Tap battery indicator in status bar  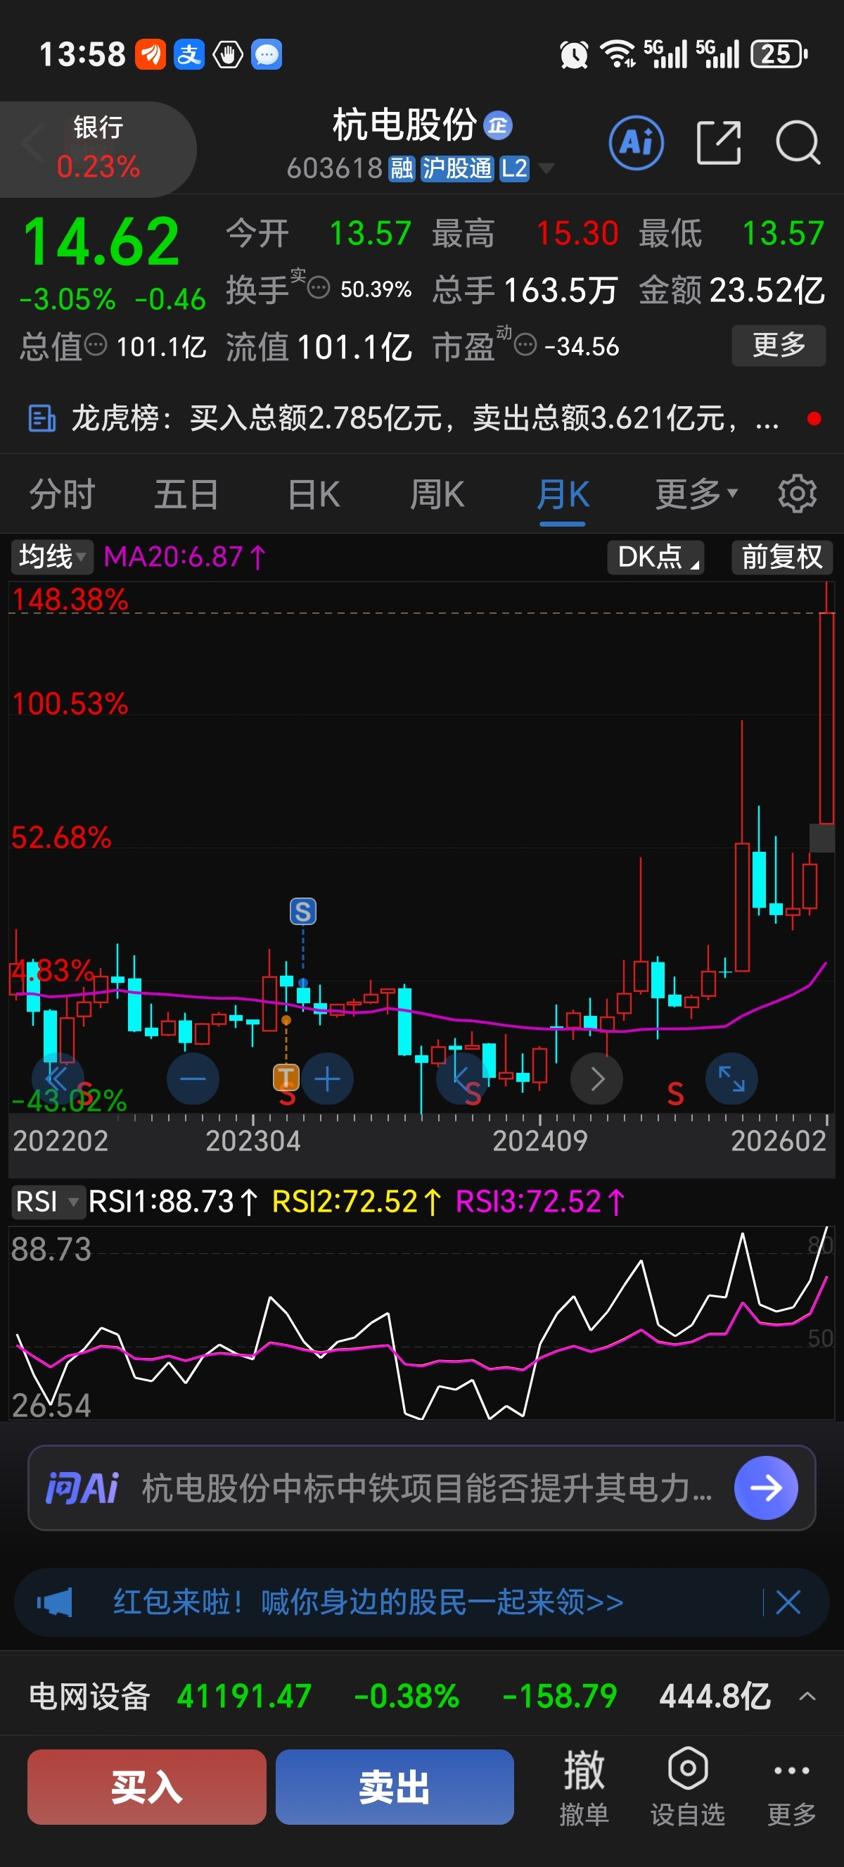(779, 54)
